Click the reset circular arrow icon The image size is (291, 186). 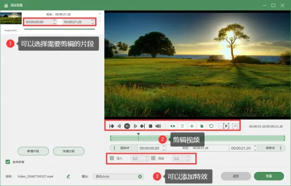click(211, 126)
